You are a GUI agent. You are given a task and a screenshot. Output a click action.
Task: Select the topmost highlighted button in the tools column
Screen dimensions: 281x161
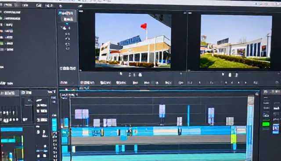[66, 13]
